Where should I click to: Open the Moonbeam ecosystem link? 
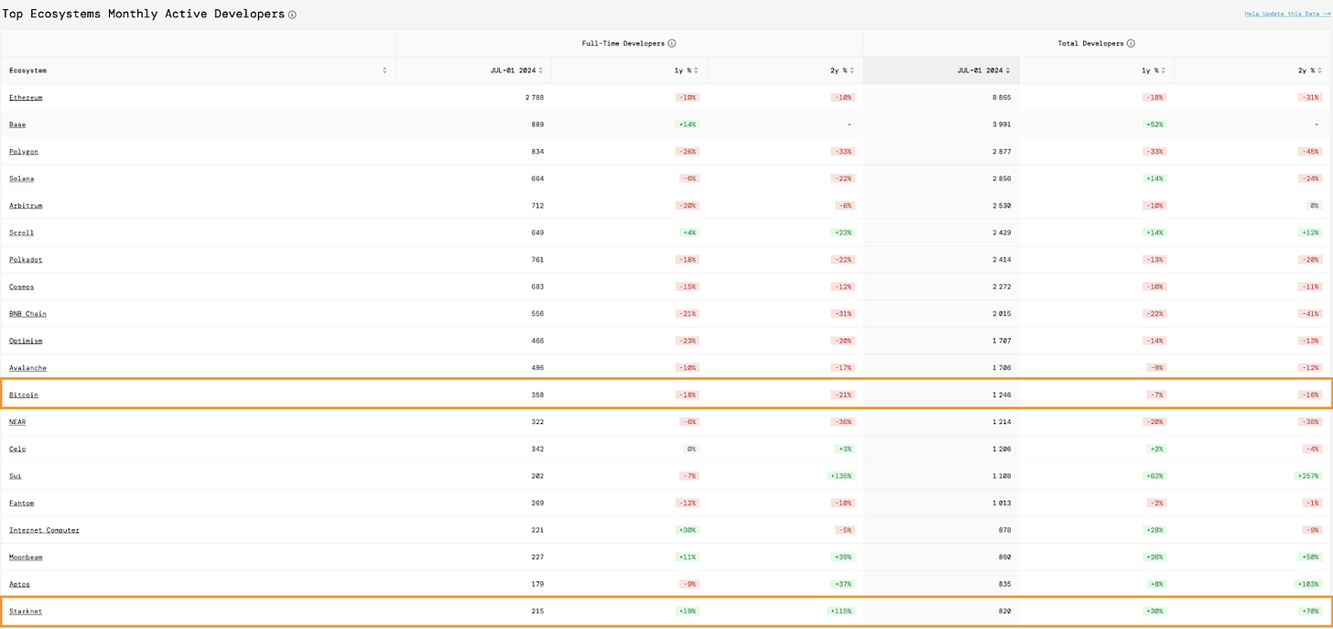pos(26,557)
